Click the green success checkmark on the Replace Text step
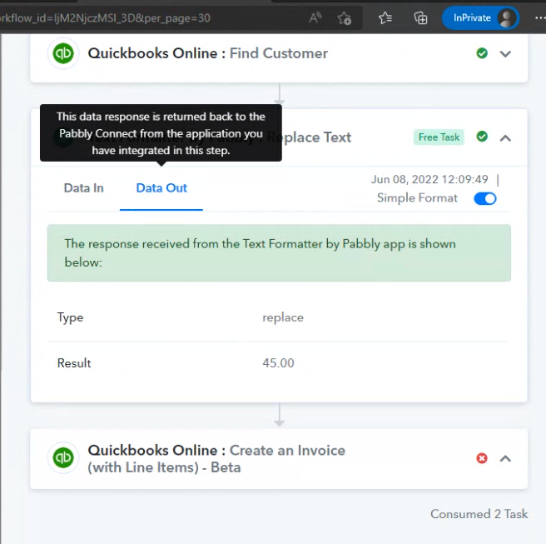Image resolution: width=546 pixels, height=544 pixels. [x=482, y=137]
